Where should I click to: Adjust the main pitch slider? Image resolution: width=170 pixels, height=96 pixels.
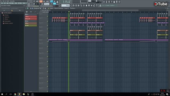coord(31,4)
